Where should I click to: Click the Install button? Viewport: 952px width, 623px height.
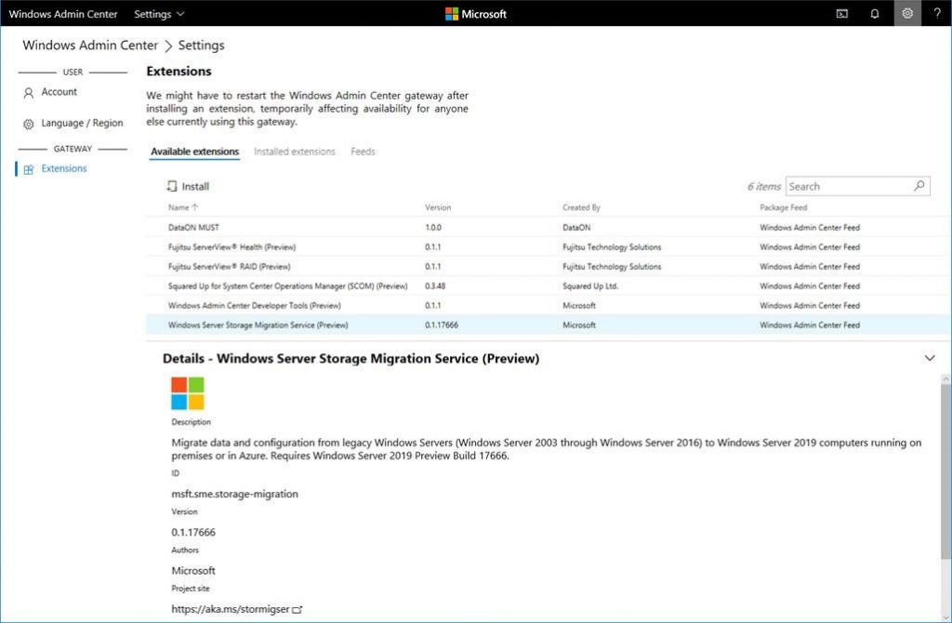[x=188, y=186]
